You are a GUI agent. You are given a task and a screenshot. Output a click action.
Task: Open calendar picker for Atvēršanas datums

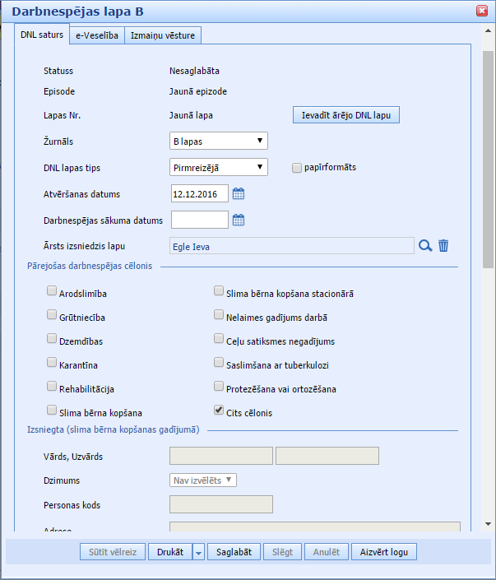coord(239,194)
